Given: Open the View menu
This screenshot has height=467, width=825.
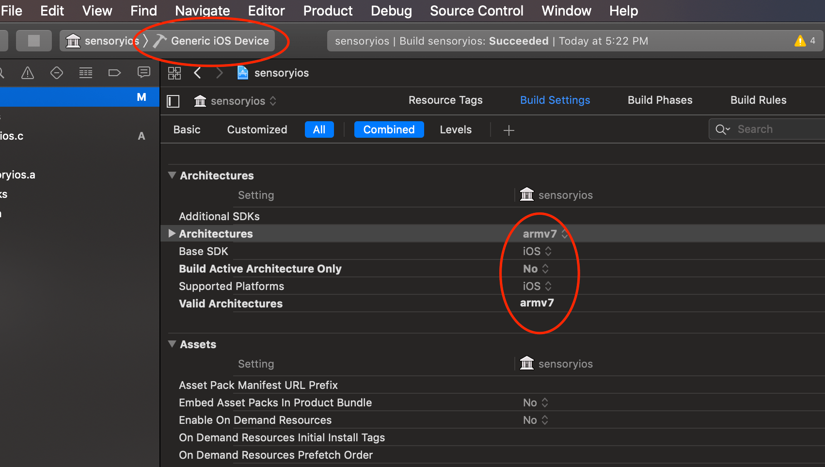Looking at the screenshot, I should pyautogui.click(x=97, y=11).
